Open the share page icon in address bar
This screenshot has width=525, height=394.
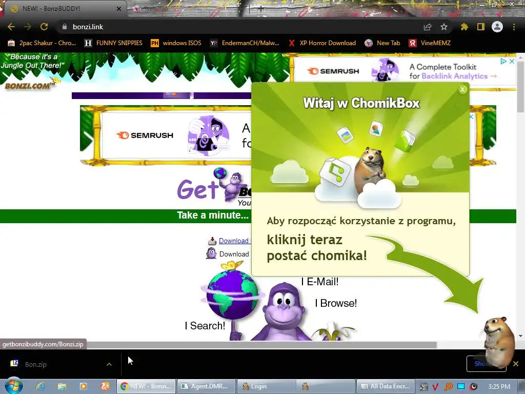(x=428, y=27)
